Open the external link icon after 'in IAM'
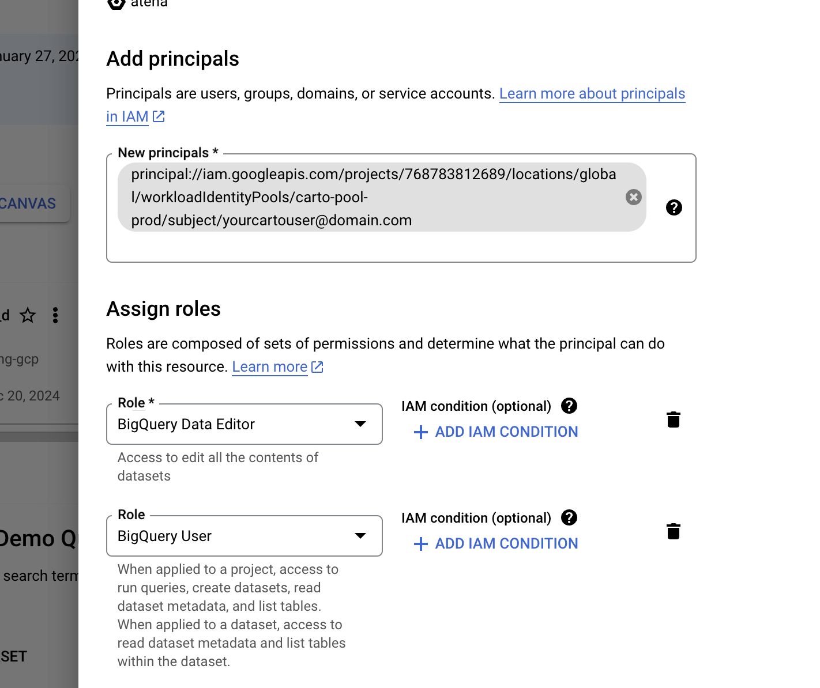This screenshot has height=688, width=820. click(x=159, y=116)
